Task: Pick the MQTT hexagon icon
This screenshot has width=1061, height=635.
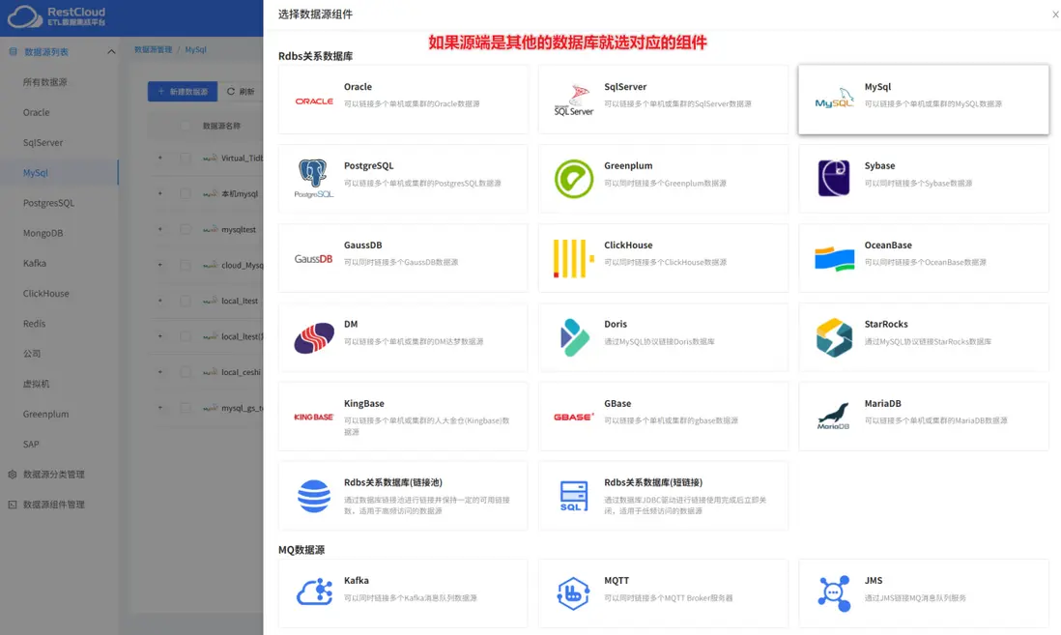Action: (x=573, y=593)
